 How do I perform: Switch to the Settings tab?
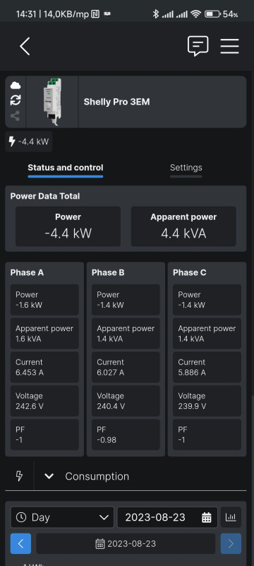pos(186,168)
